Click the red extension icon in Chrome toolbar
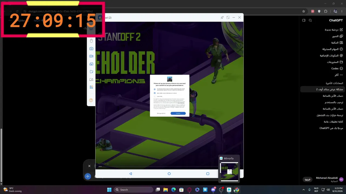Viewport: 346px width, 194px height. [x=313, y=11]
